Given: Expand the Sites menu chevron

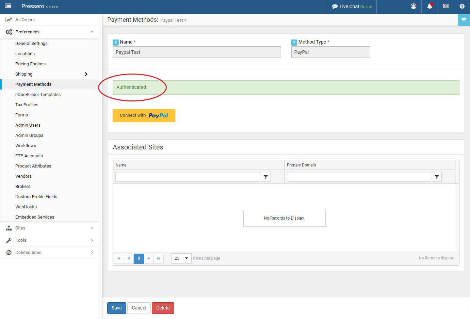Looking at the screenshot, I should point(92,228).
